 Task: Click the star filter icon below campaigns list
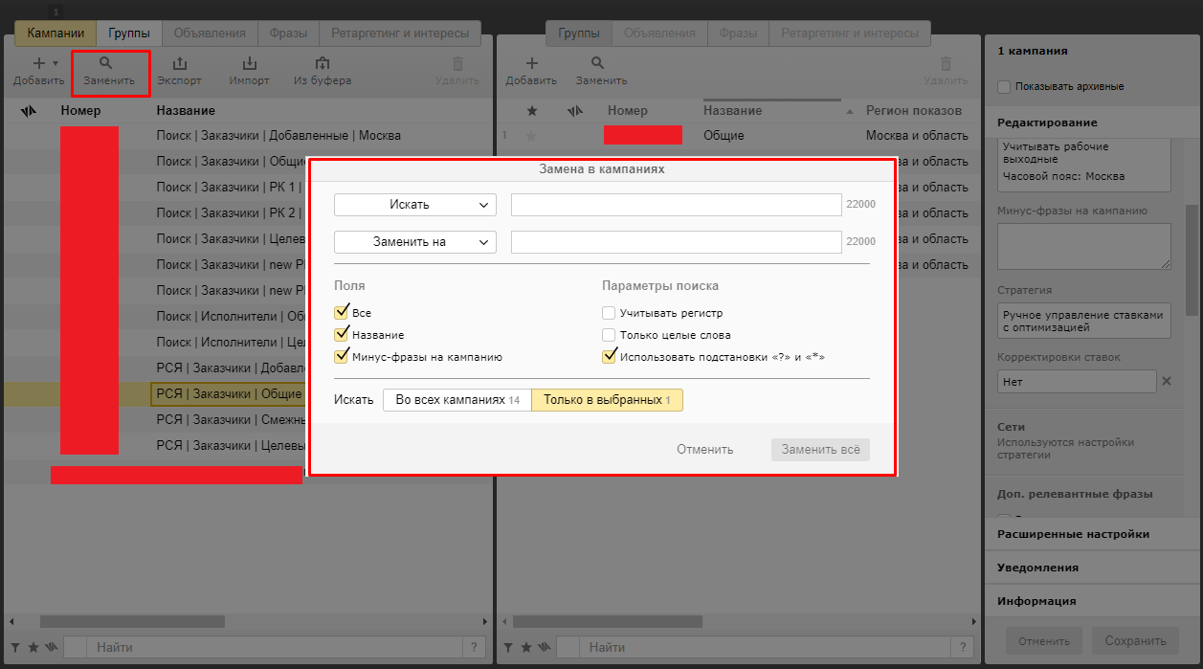click(x=33, y=648)
